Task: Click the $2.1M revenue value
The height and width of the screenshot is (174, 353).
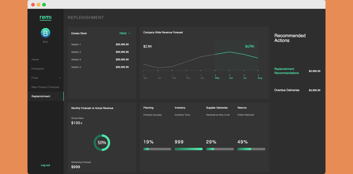Action: click(x=147, y=47)
